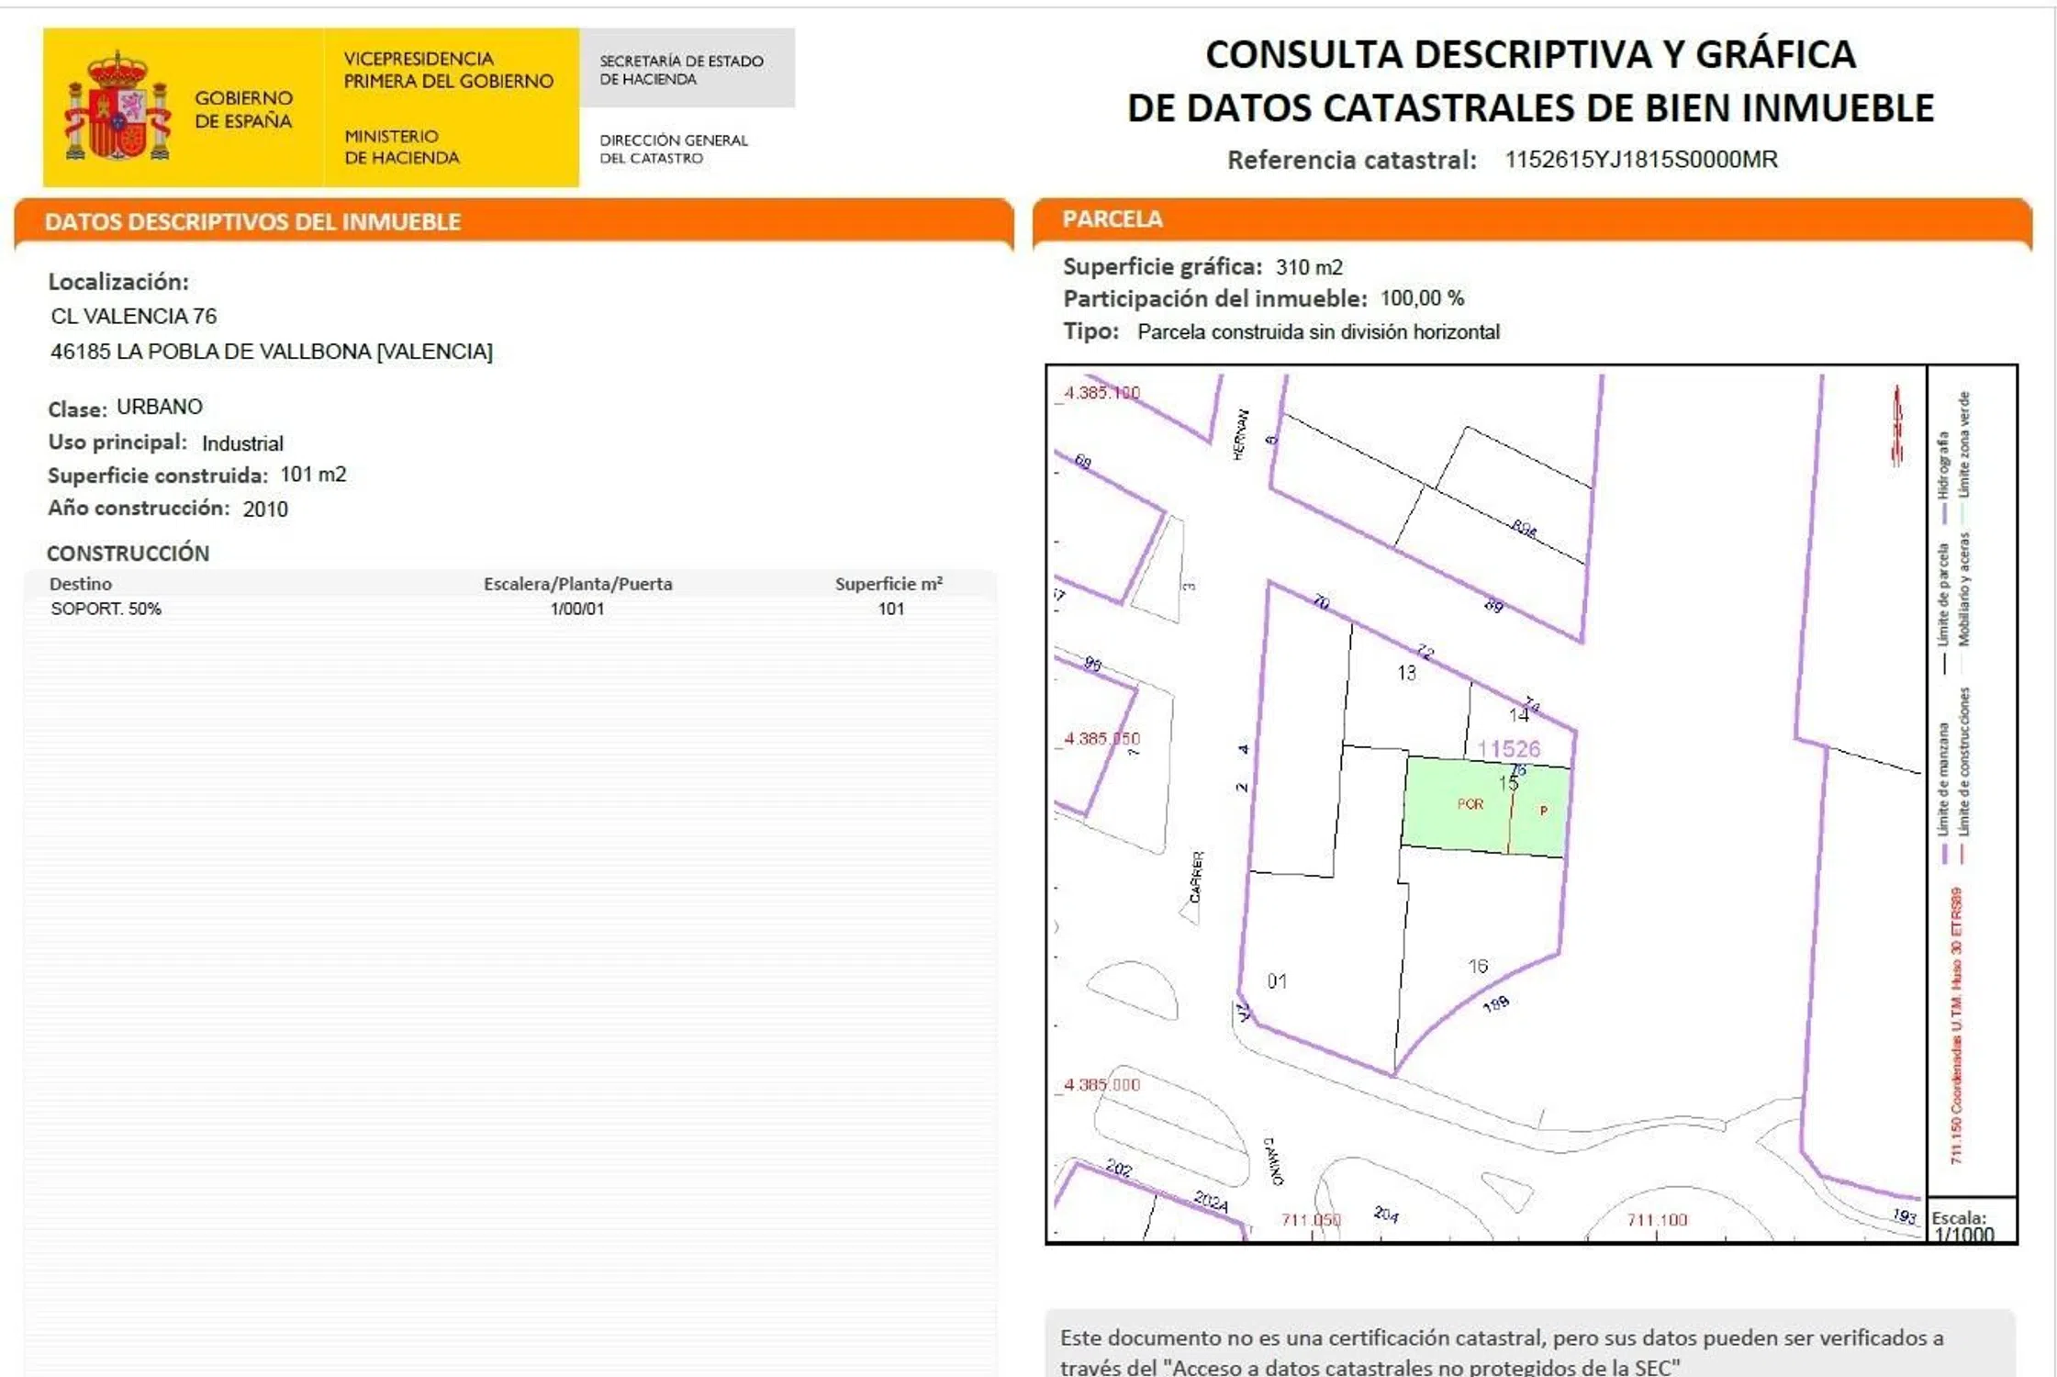The width and height of the screenshot is (2057, 1377).
Task: Click the POR label inside the green parcel
Action: [x=1470, y=804]
